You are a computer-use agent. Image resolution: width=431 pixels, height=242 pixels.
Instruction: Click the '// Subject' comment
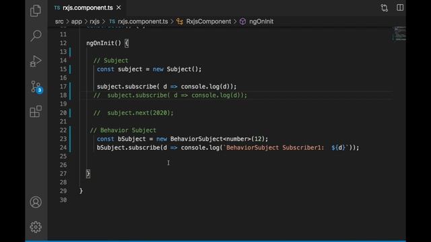110,61
